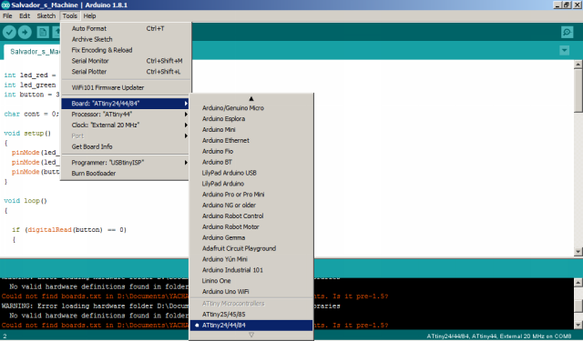583x341 pixels.
Task: Launch WiFi101 Firmware Updater
Action: (126, 87)
